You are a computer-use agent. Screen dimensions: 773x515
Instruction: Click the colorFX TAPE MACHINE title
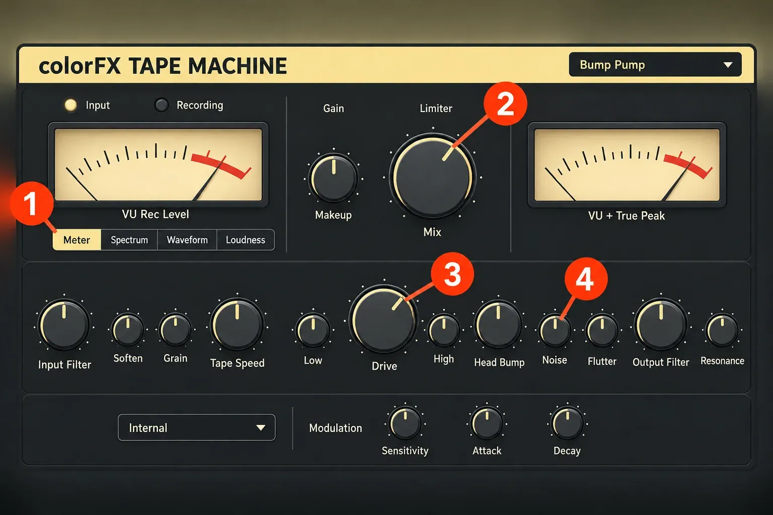pyautogui.click(x=163, y=66)
